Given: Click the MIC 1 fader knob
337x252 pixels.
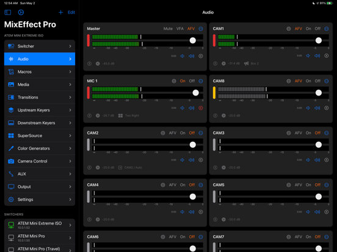Looking at the screenshot, I should click(195, 93).
